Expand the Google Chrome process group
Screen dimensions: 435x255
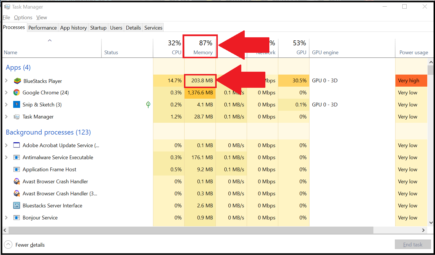point(6,92)
